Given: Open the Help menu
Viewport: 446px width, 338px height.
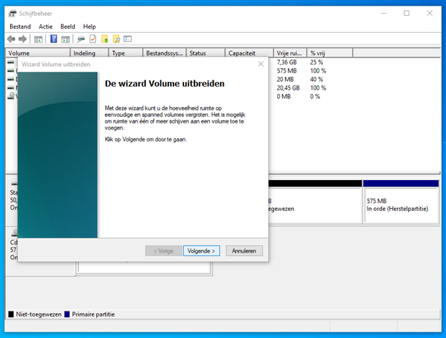Looking at the screenshot, I should (x=89, y=27).
